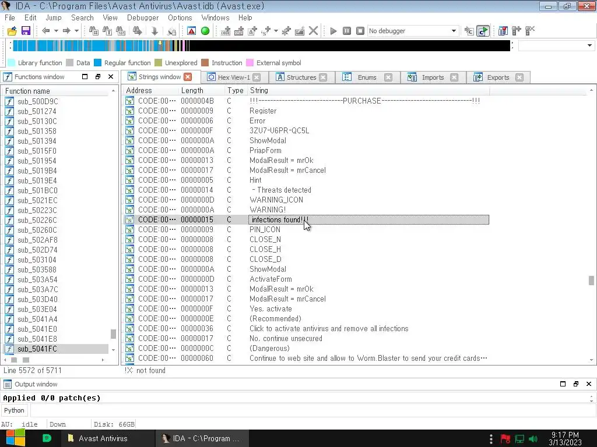Click the Python language button
This screenshot has height=447, width=597.
(14, 410)
